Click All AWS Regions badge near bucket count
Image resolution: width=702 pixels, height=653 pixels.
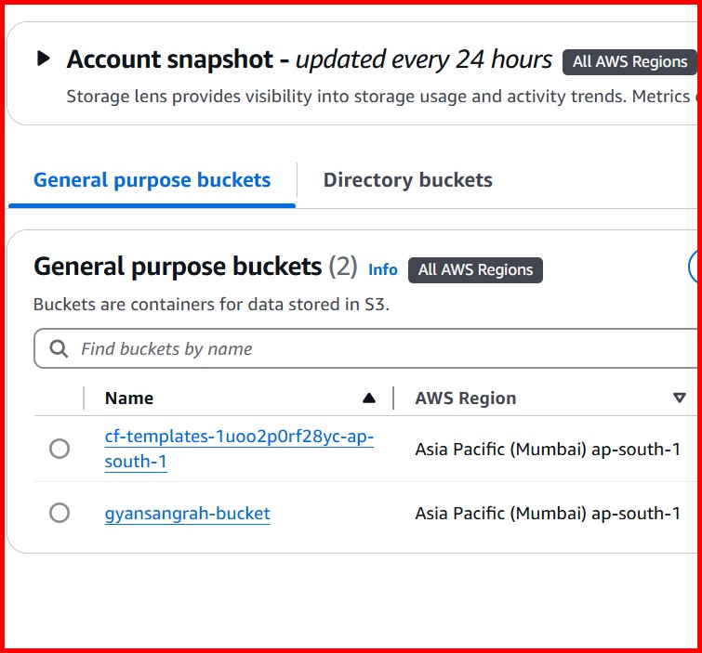click(x=475, y=270)
